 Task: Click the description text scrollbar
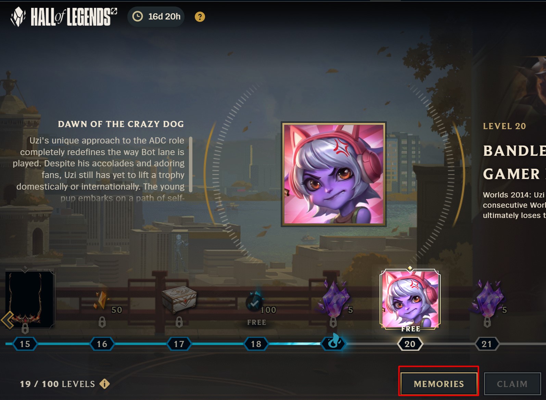point(191,164)
